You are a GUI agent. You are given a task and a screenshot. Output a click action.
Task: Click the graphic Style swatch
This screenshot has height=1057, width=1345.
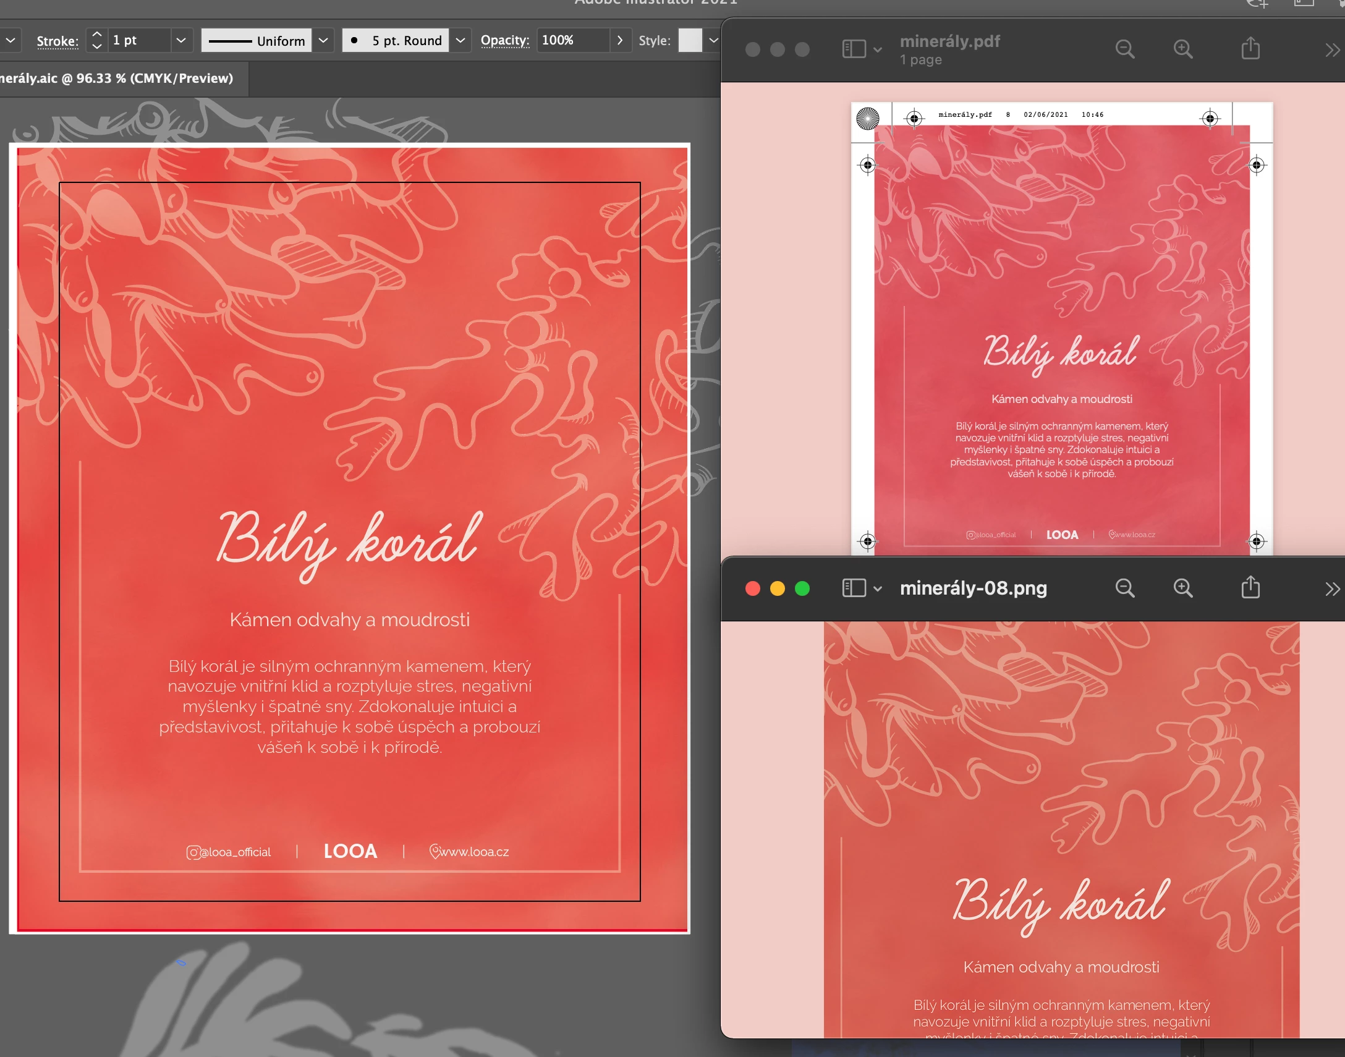pyautogui.click(x=689, y=40)
